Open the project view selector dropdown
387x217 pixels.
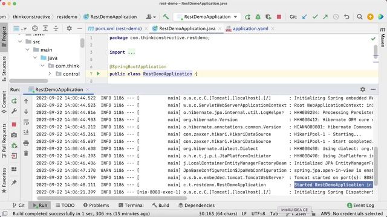point(20,28)
